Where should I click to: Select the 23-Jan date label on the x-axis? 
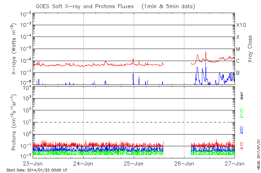point(33,163)
